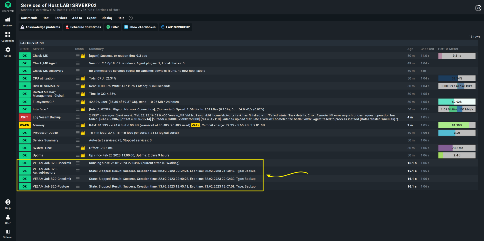Open the Help icon at the sidebar bottom
Screen dimensions: 484x241
[7, 202]
